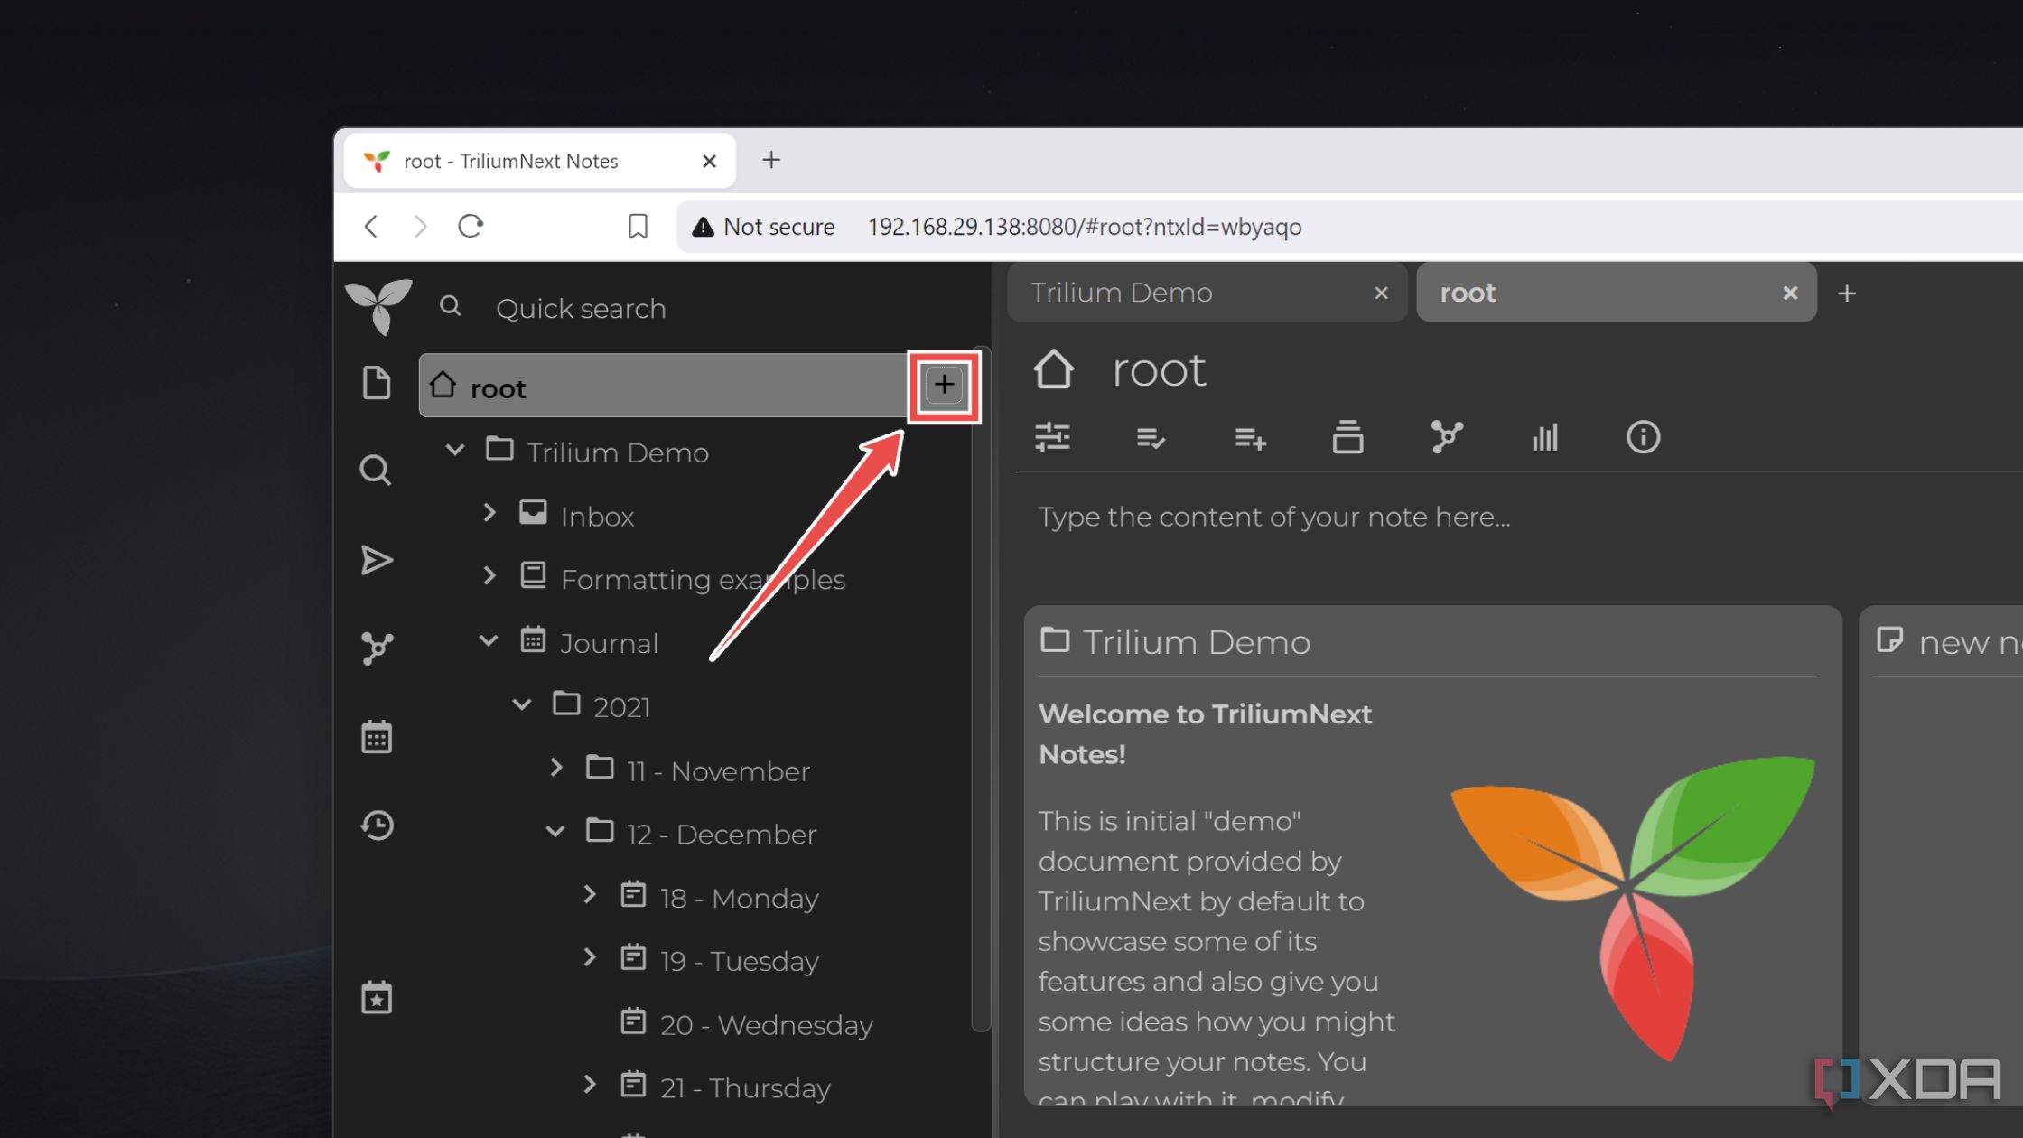Click the TriliumNext logo image in card
The height and width of the screenshot is (1138, 2023).
point(1632,908)
